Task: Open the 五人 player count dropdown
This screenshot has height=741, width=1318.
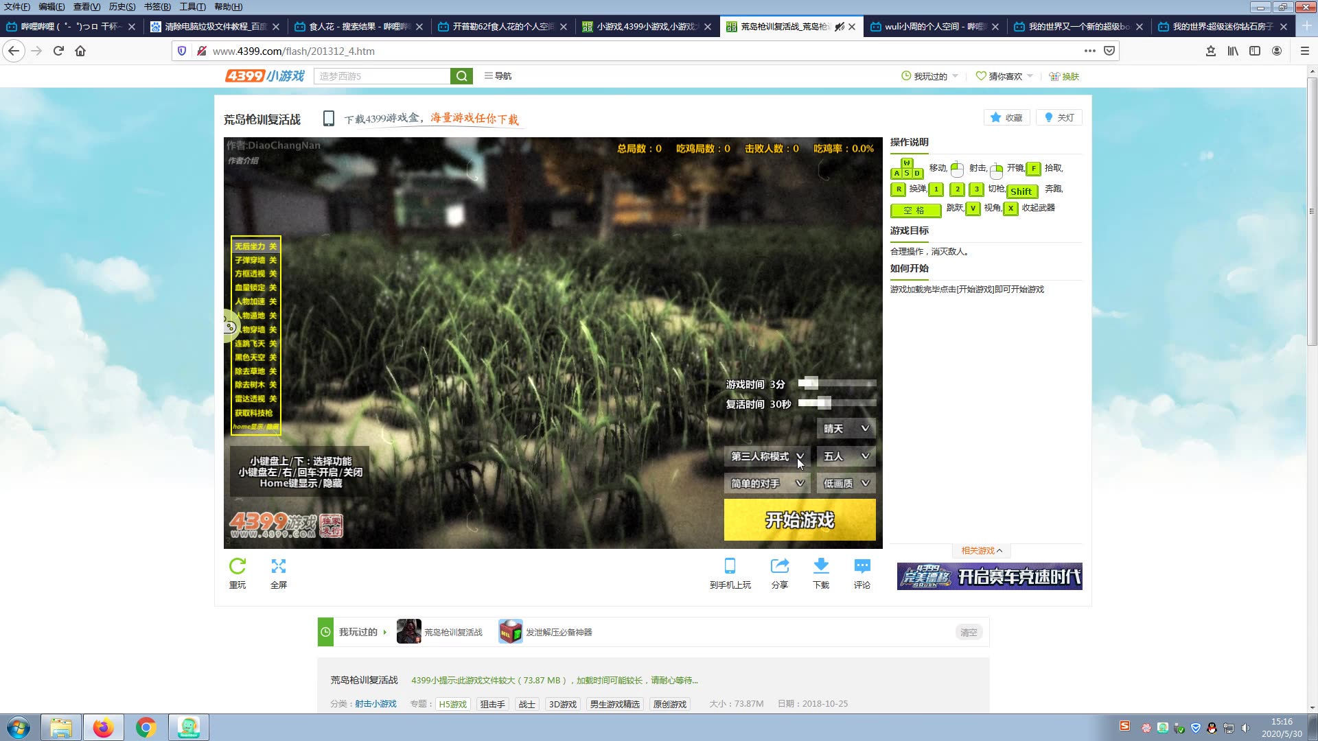Action: click(x=846, y=456)
